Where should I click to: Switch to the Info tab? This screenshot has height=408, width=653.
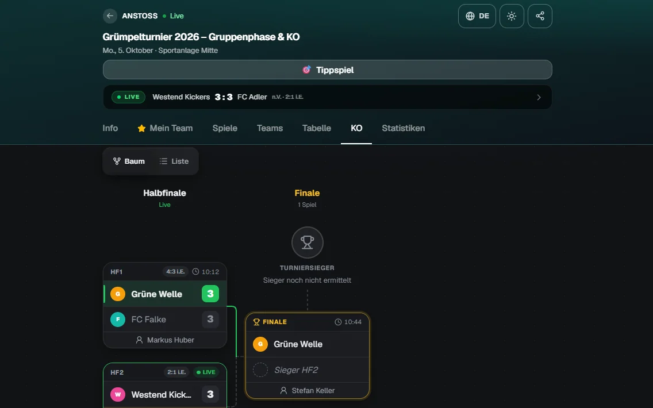[110, 128]
